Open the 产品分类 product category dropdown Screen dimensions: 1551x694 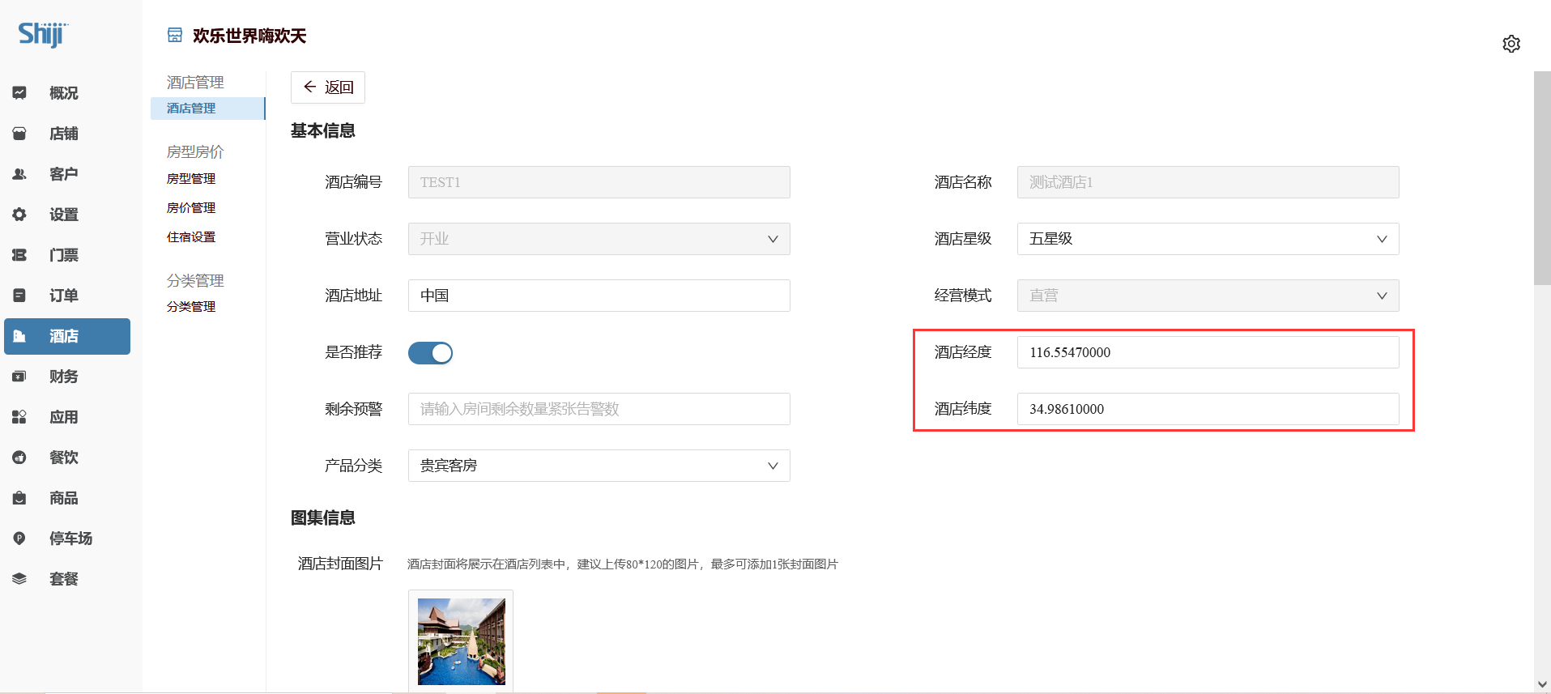(599, 466)
